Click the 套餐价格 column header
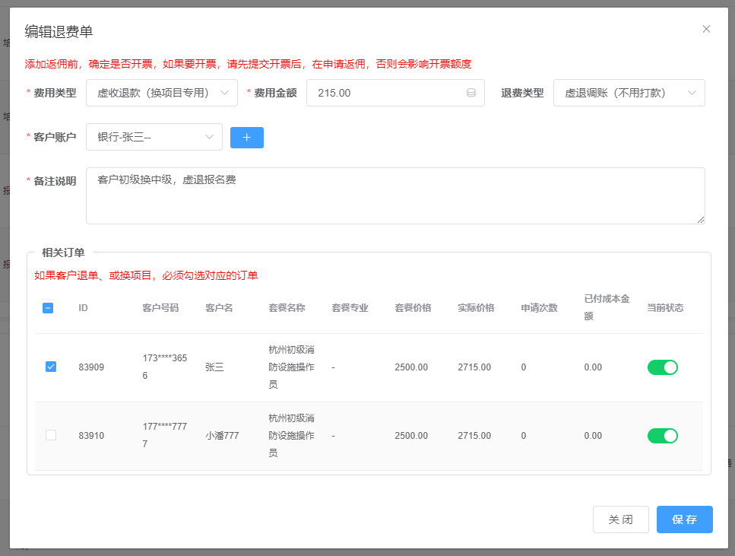 (x=413, y=308)
